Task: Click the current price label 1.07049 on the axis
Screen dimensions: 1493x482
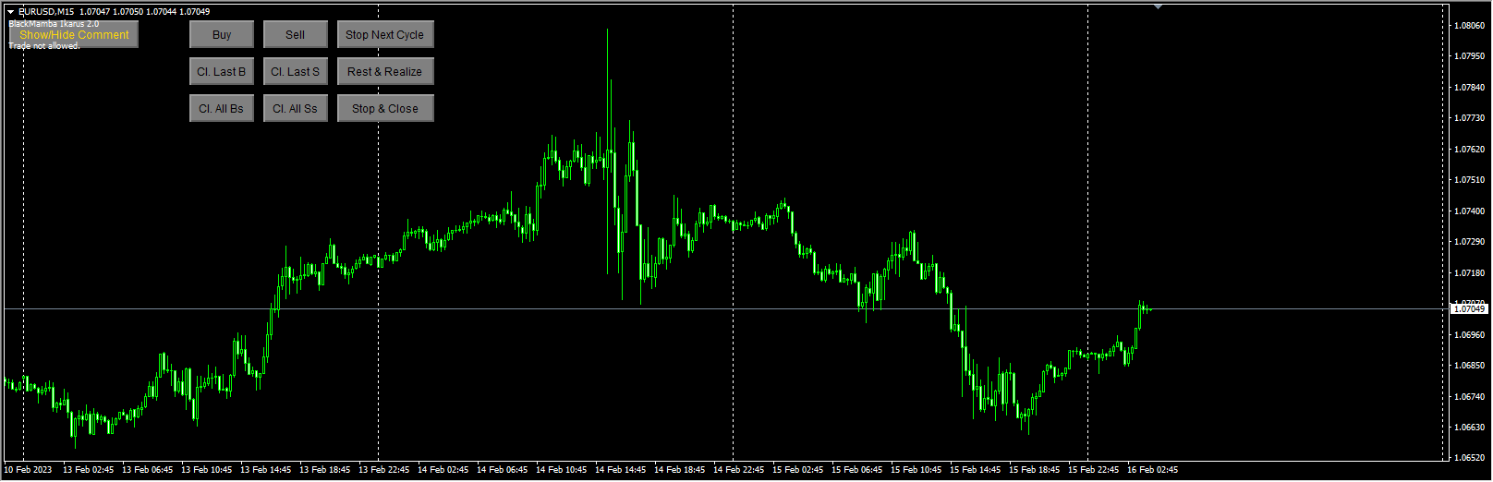Action: [1468, 309]
